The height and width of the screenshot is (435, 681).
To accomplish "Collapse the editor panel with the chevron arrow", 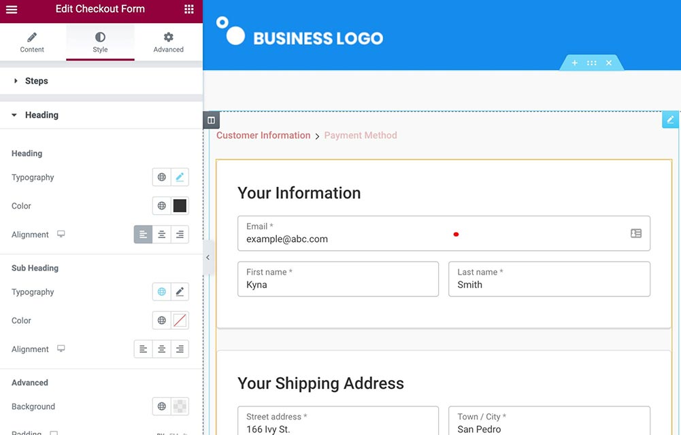I will click(x=208, y=258).
